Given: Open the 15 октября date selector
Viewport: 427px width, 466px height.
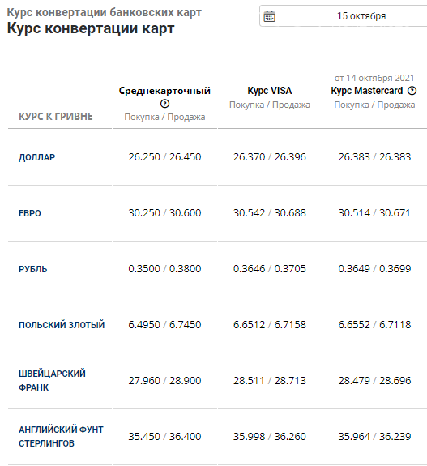Looking at the screenshot, I should [x=344, y=16].
